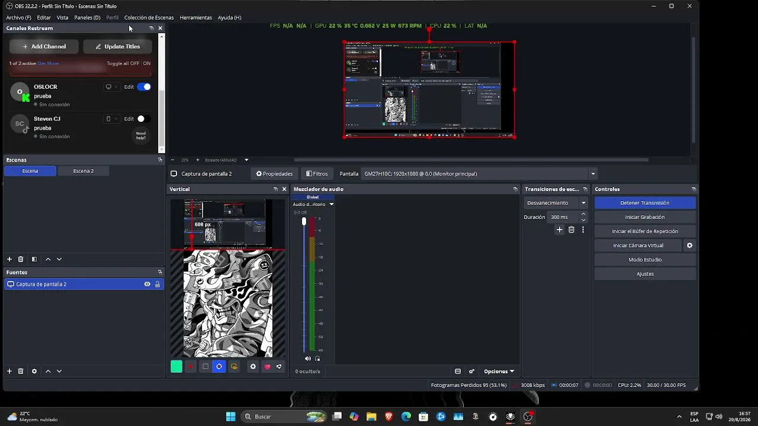Open transition options three-dot menu
The width and height of the screenshot is (758, 426).
pos(583,230)
